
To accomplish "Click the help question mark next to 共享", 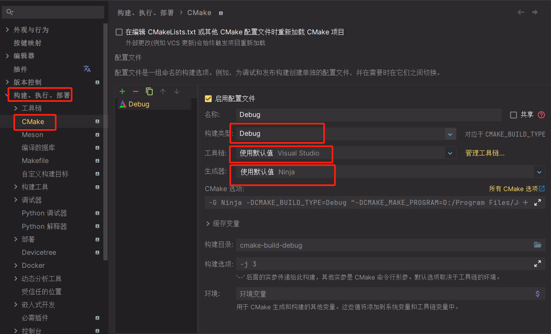I will (x=541, y=115).
